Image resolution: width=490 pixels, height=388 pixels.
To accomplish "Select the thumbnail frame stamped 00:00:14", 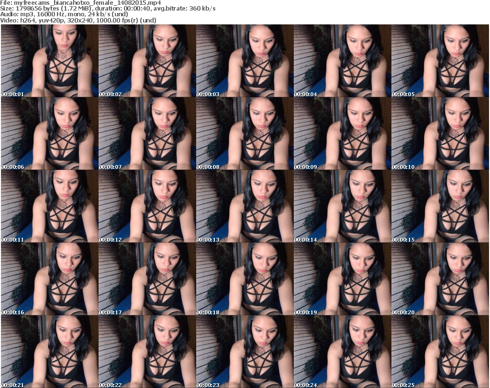I will click(x=342, y=207).
